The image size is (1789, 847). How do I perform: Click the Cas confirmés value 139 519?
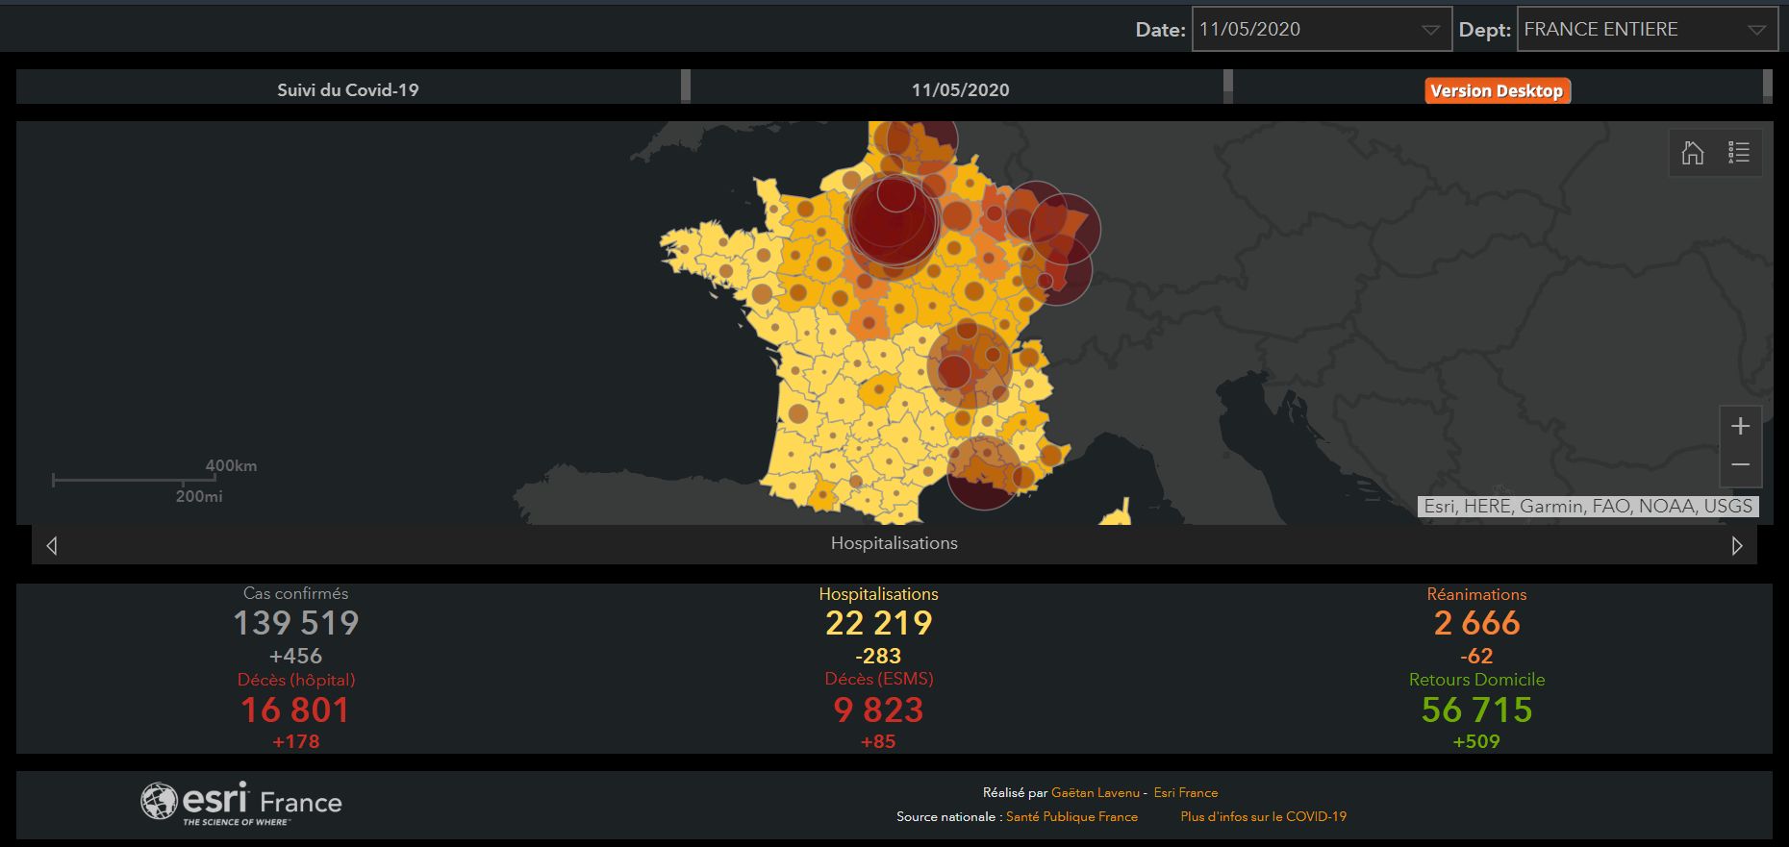pyautogui.click(x=296, y=624)
